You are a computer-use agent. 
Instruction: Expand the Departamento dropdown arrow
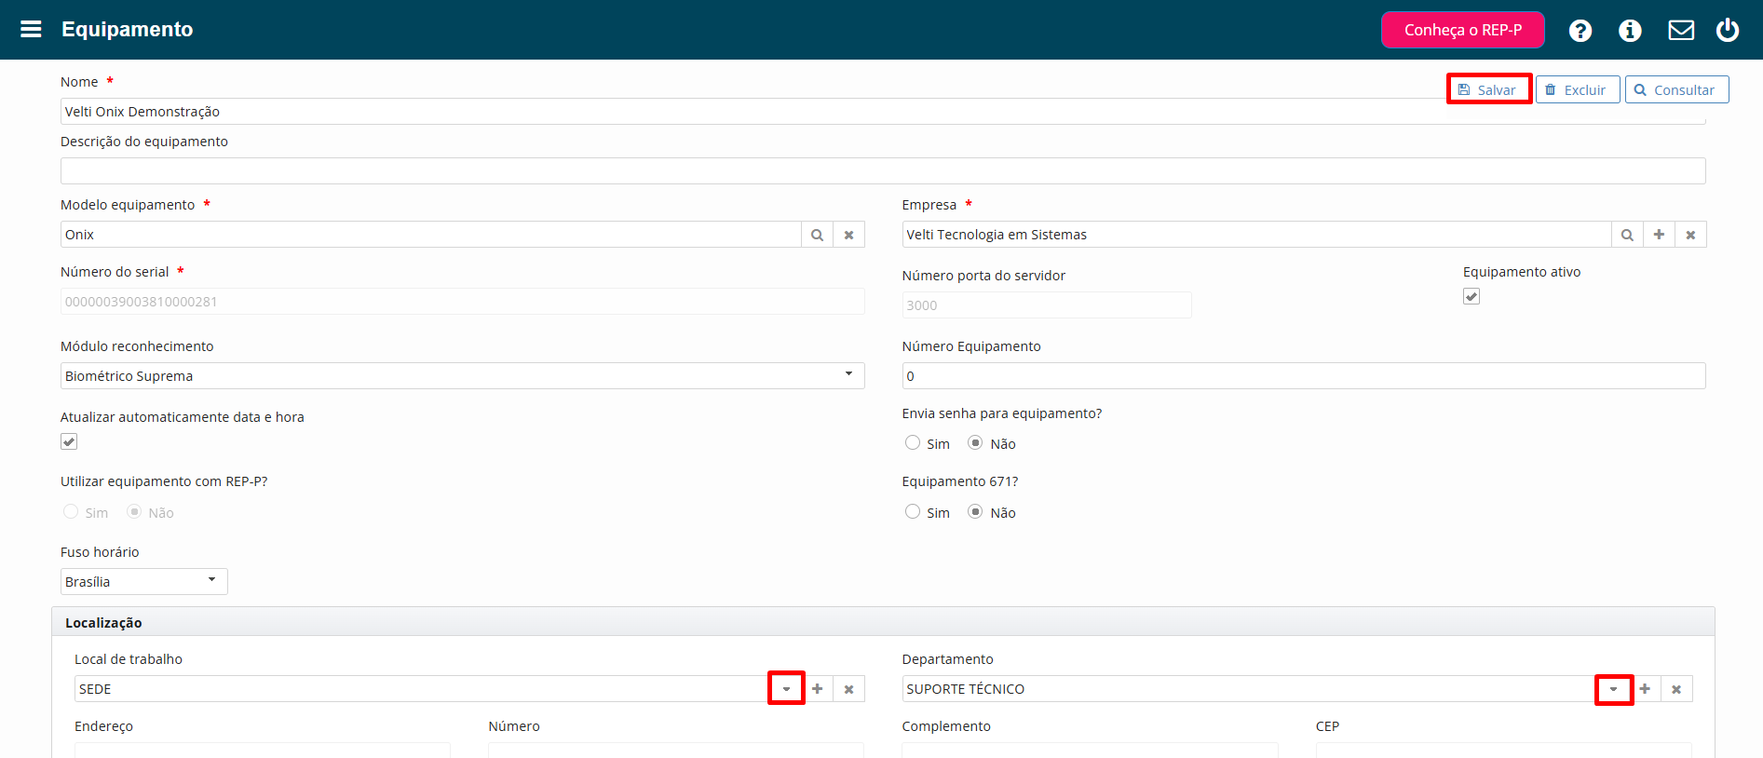[x=1614, y=689]
